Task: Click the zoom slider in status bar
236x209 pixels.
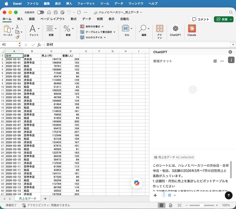Action: pyautogui.click(x=202, y=205)
